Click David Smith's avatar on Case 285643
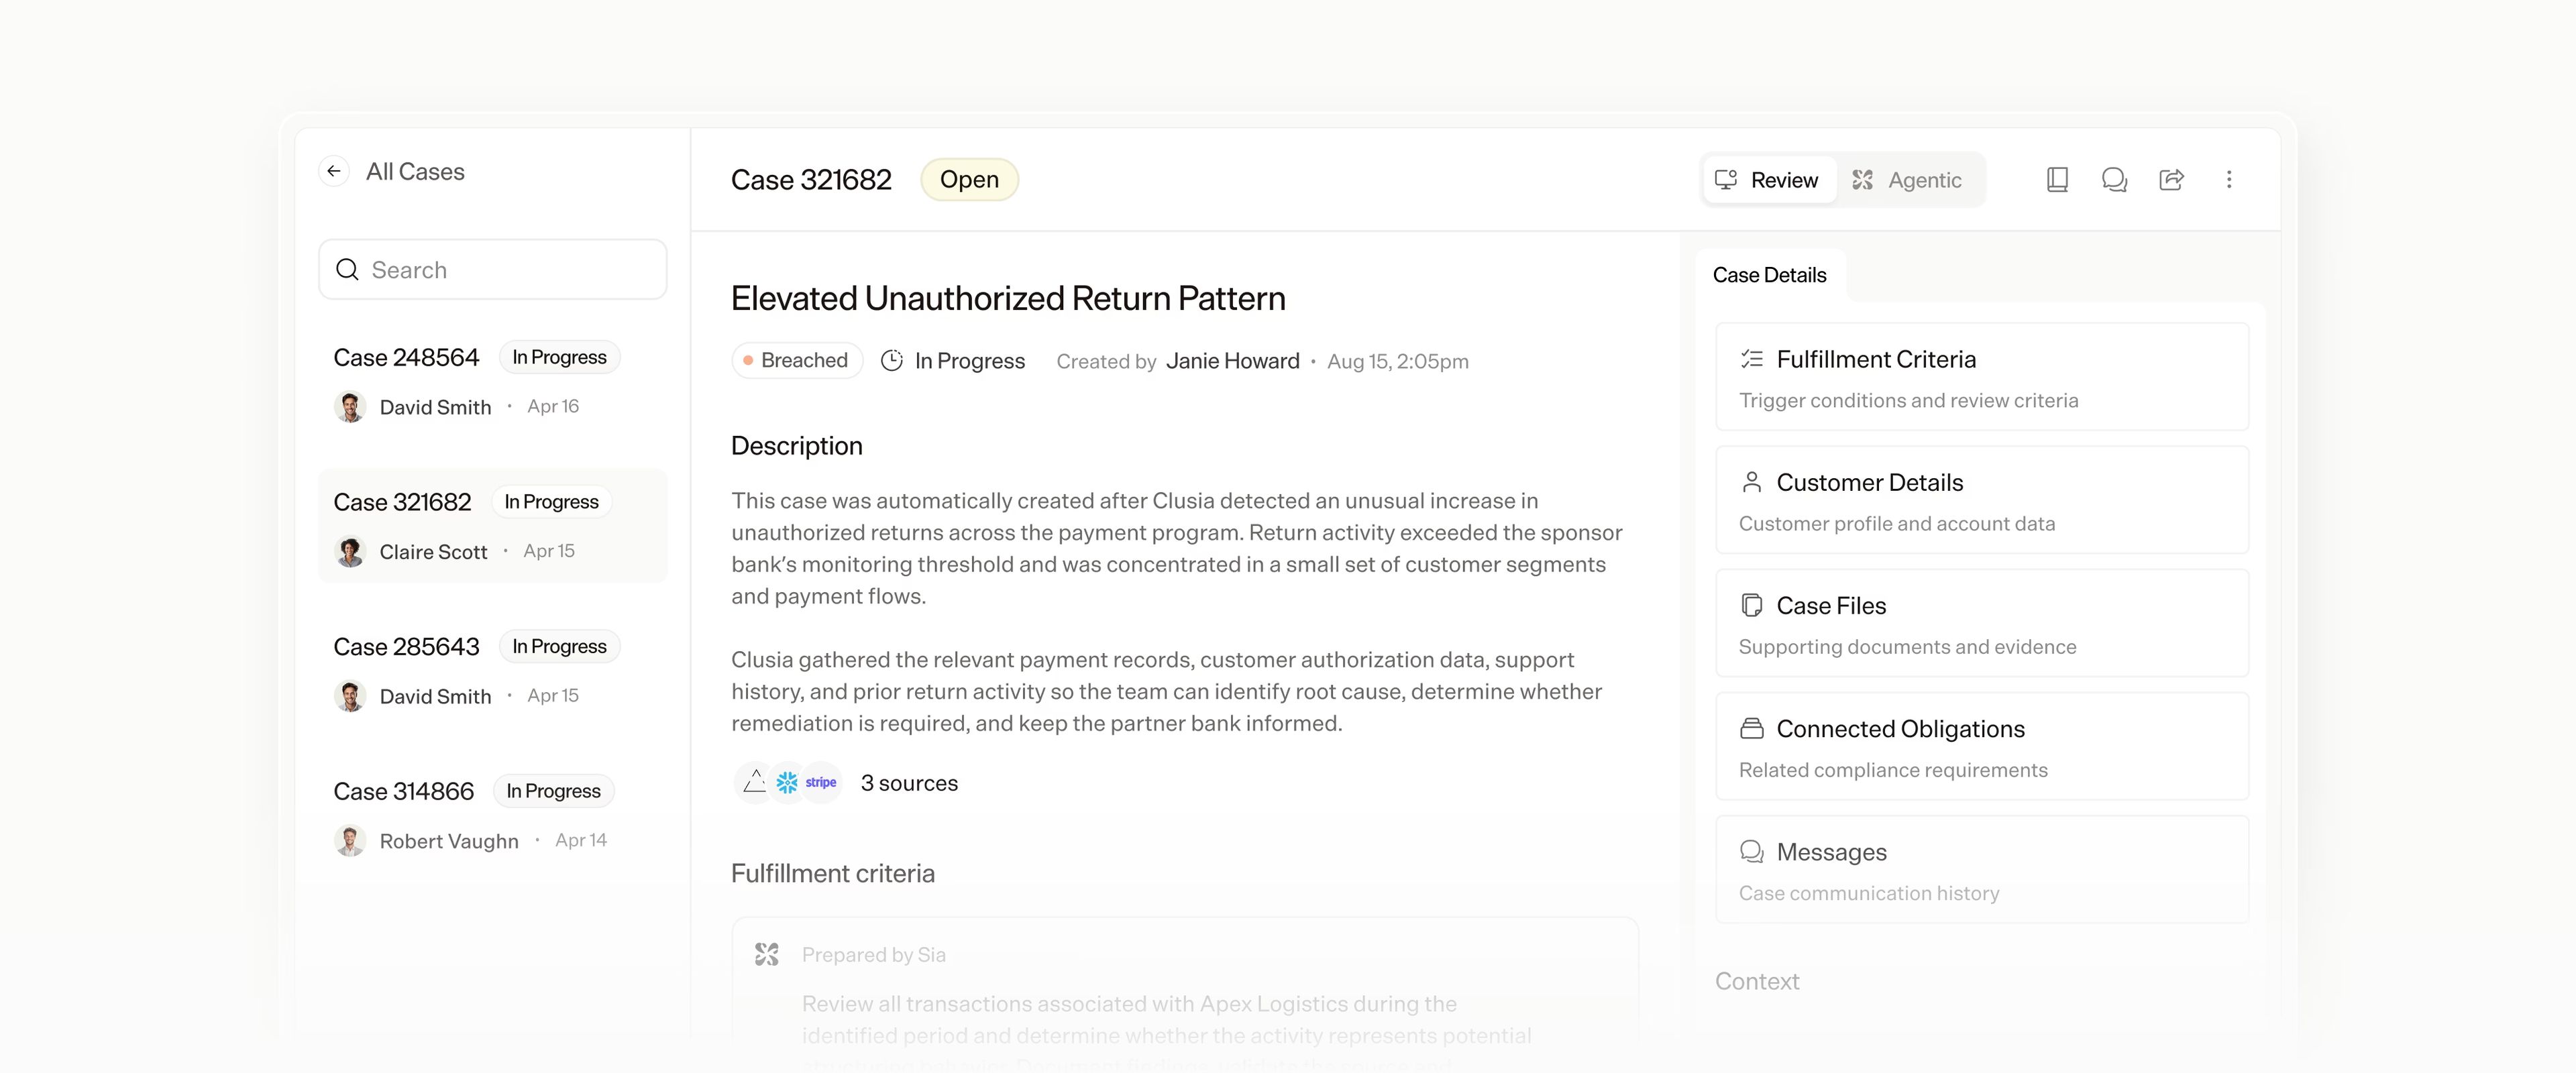 pyautogui.click(x=350, y=696)
